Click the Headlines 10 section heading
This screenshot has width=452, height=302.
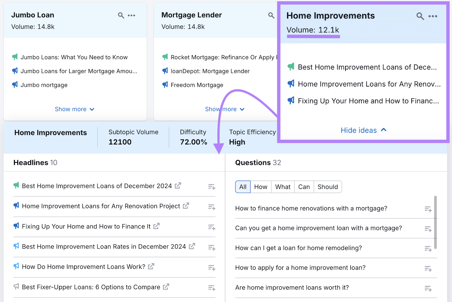35,163
